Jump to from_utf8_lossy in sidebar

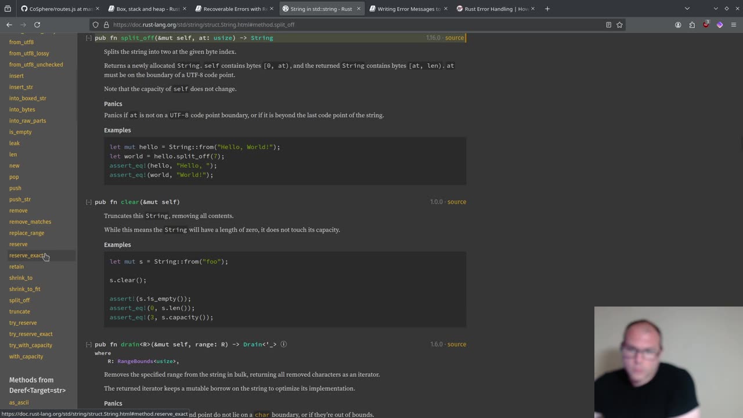coord(29,53)
